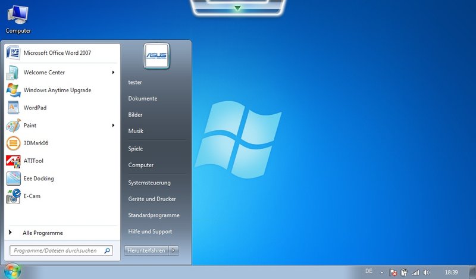Screen dimensions: 476x279
Task: Open the tester user folder
Action: tap(135, 82)
